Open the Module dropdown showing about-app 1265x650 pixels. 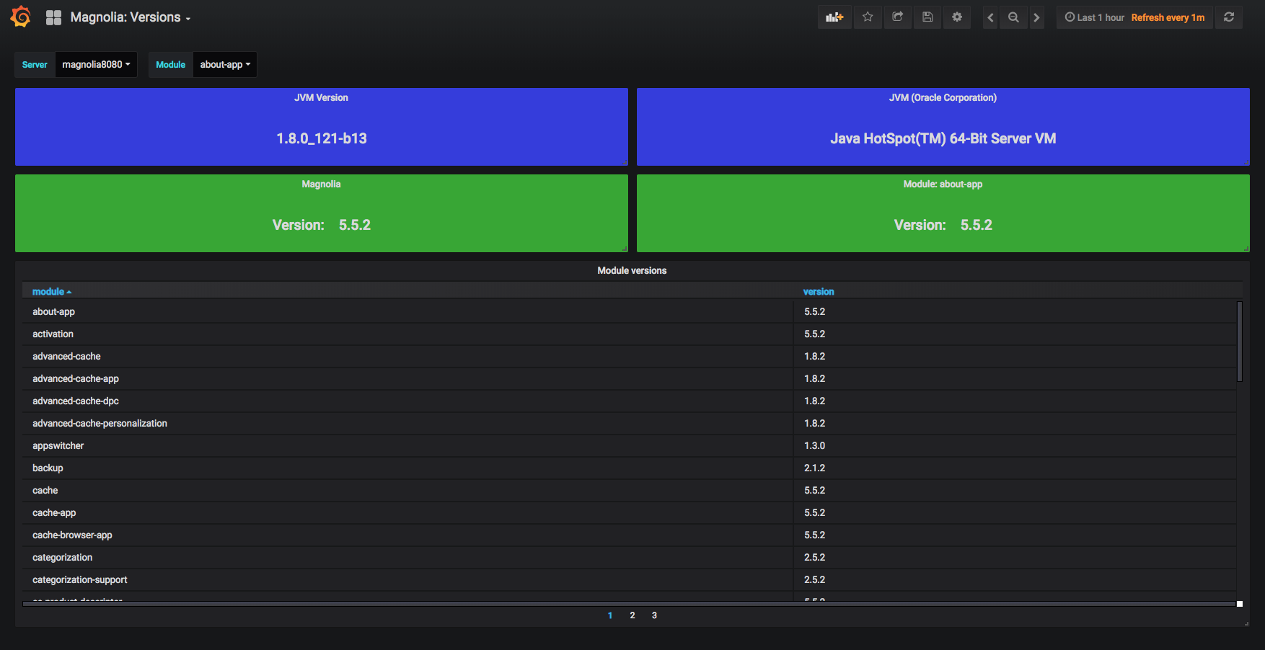coord(224,64)
